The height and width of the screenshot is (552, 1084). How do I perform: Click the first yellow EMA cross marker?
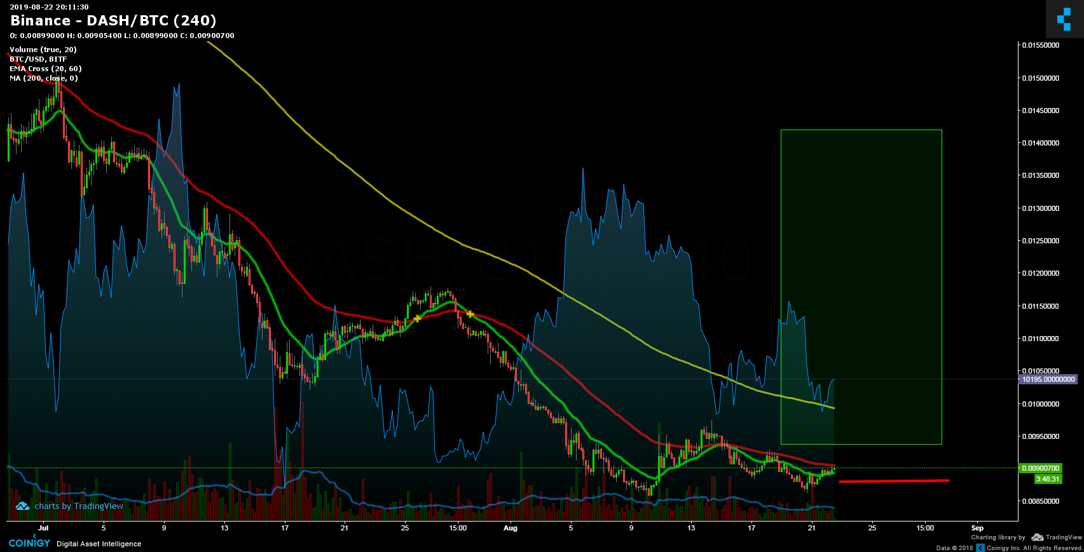417,318
